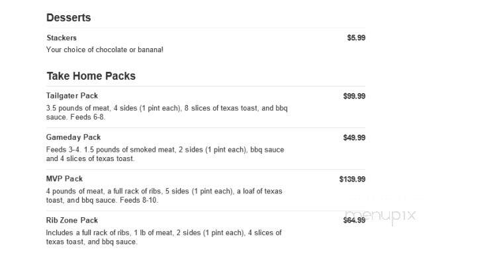Image resolution: width=499 pixels, height=270 pixels.
Task: Click the menupix watermark logo
Action: [381, 216]
